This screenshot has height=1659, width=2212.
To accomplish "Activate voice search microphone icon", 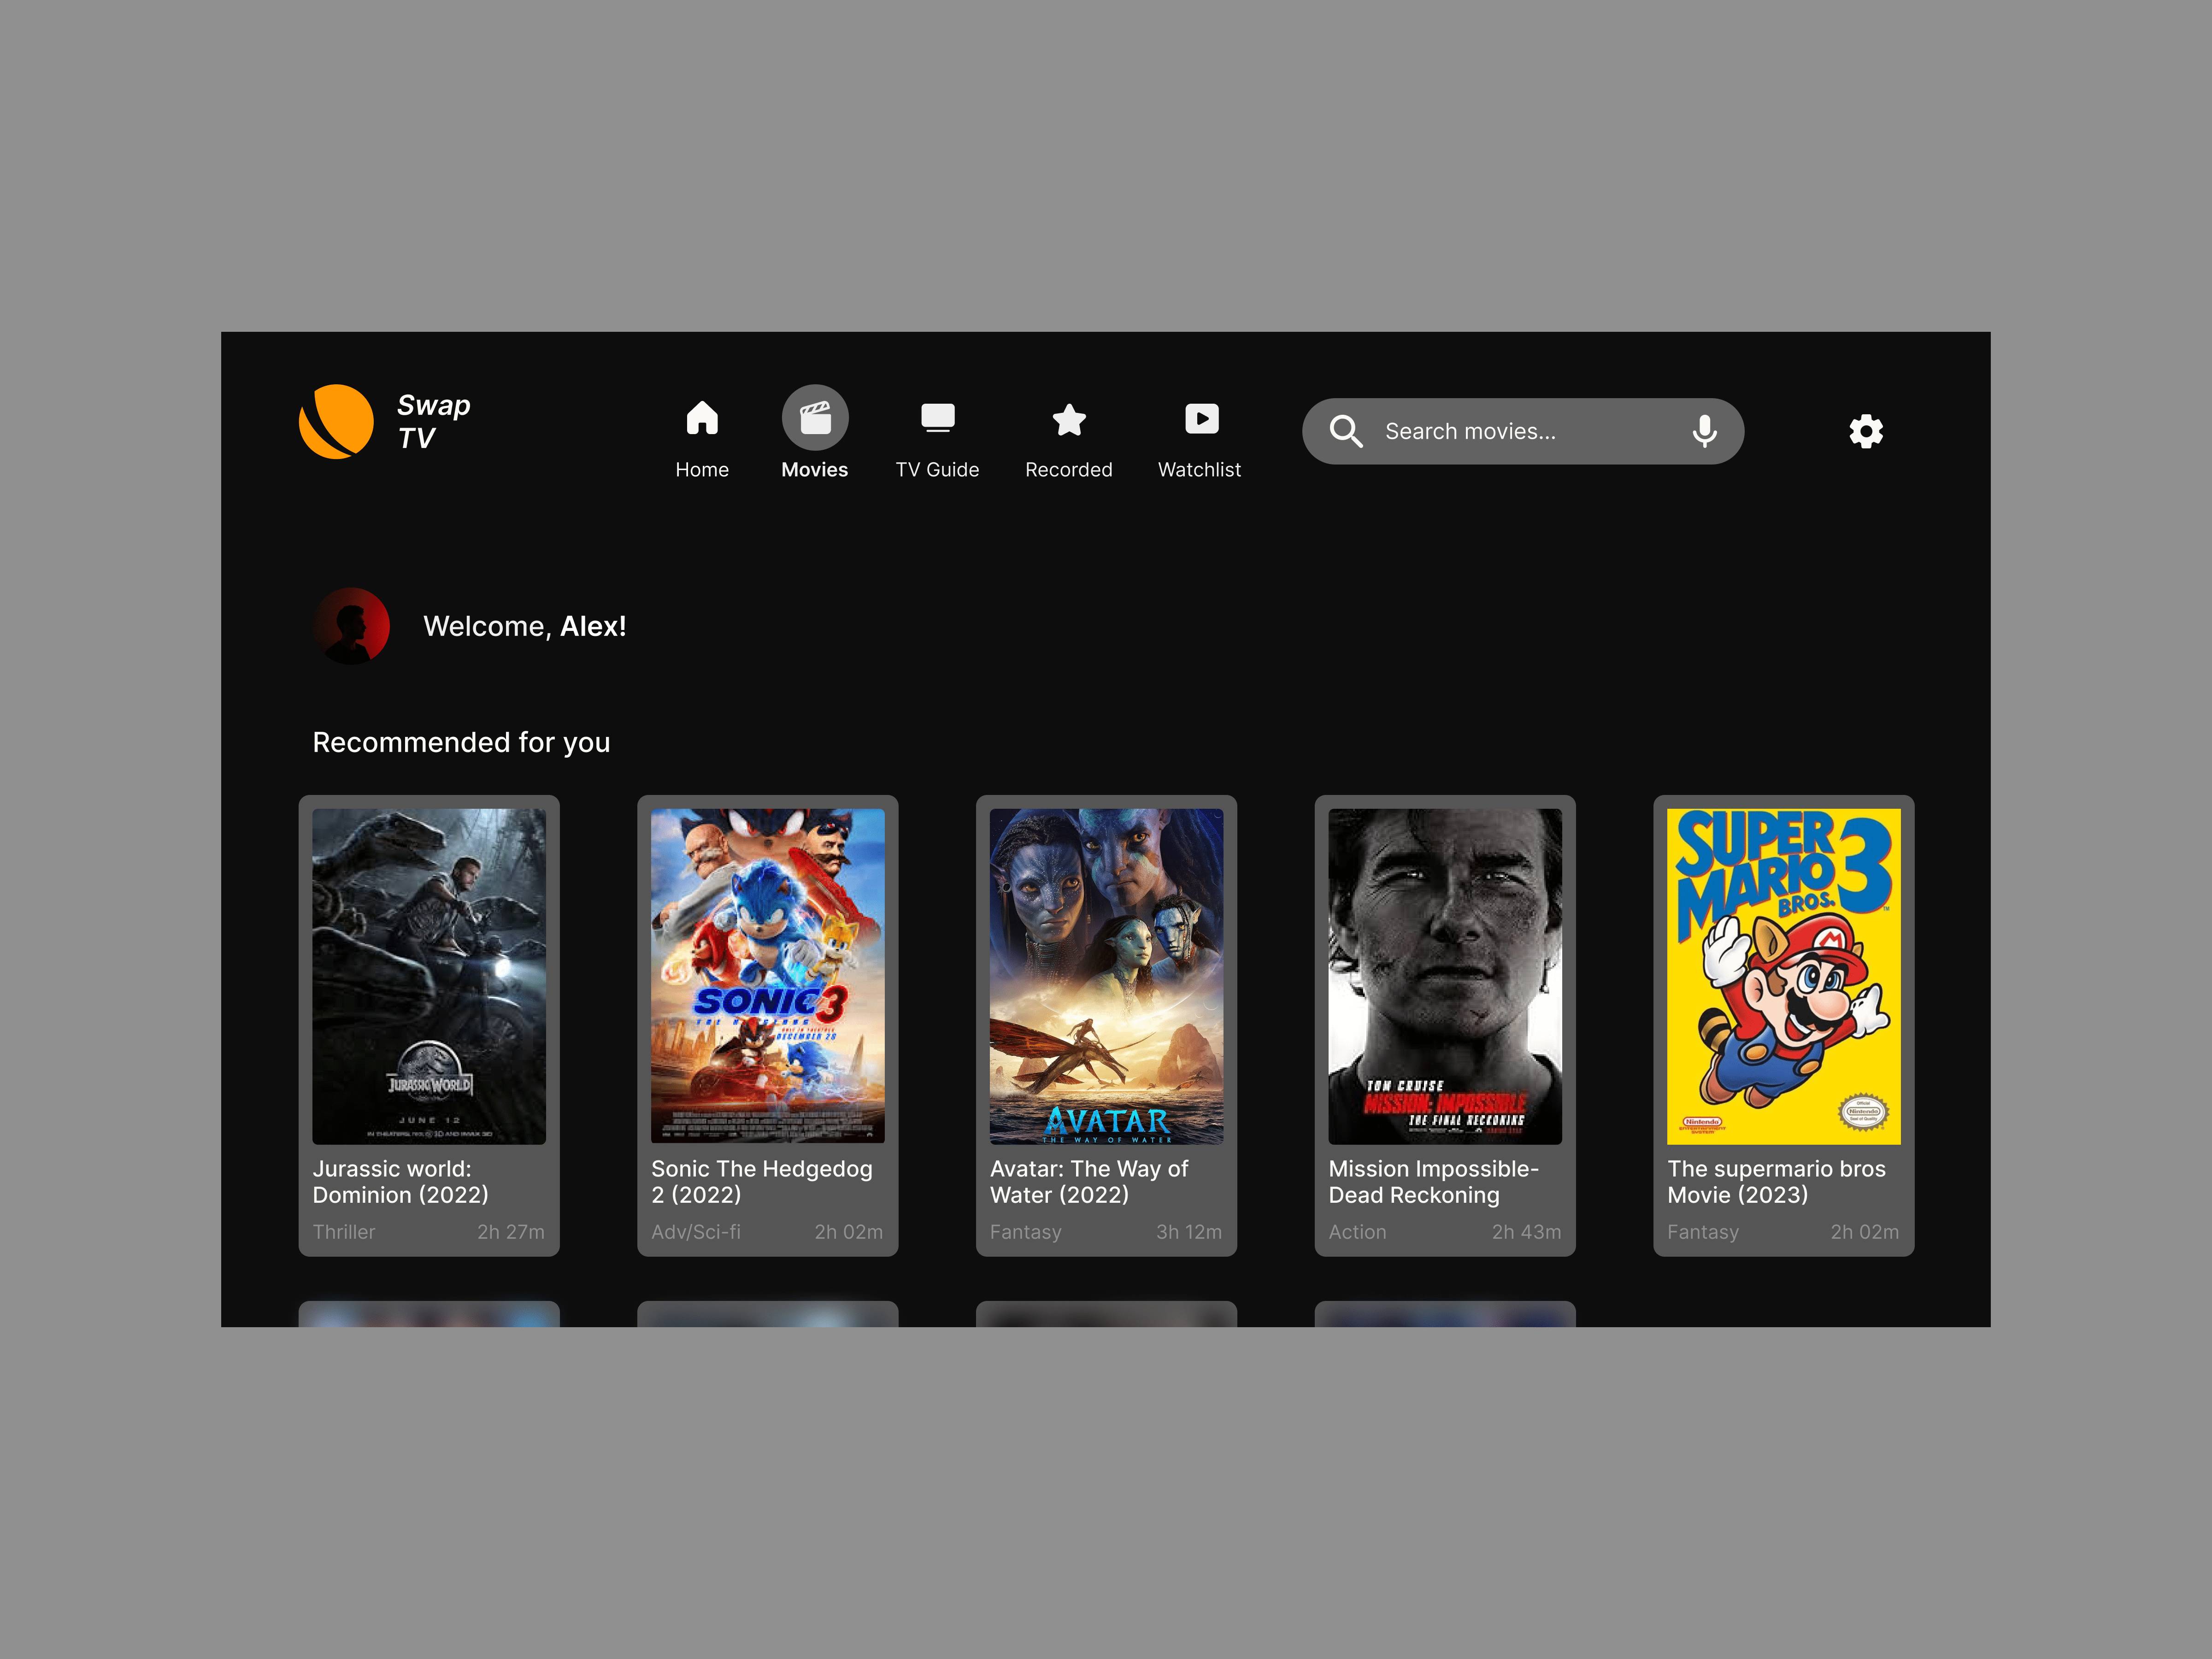I will click(1705, 431).
